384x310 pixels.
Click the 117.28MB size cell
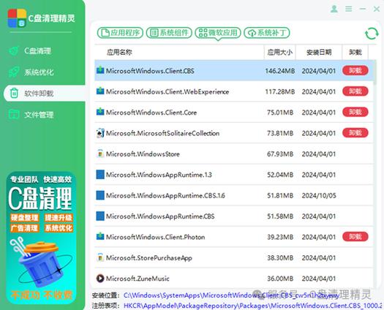[x=280, y=92]
